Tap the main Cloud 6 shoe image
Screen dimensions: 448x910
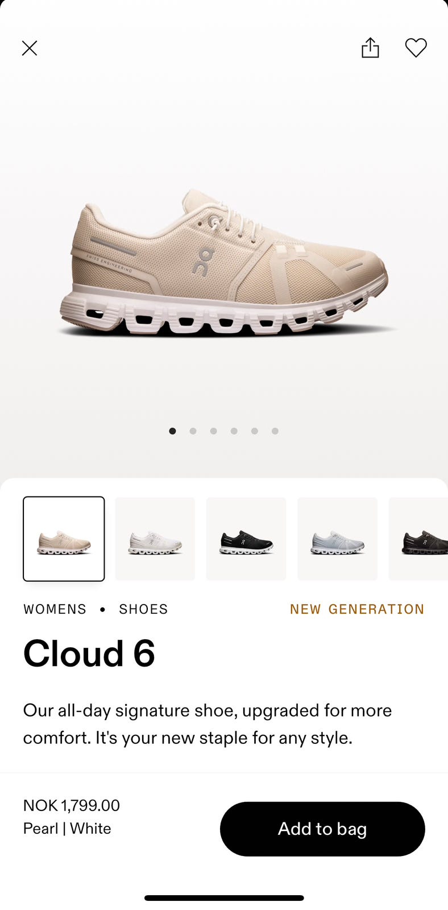(x=224, y=262)
